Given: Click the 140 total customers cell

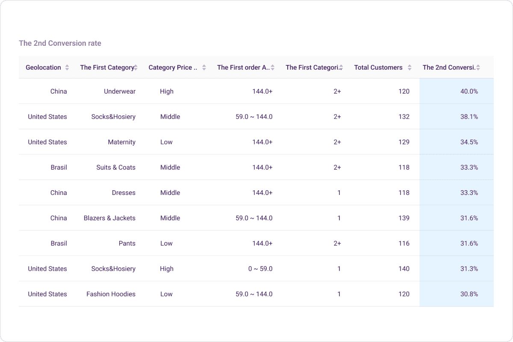Looking at the screenshot, I should coord(404,269).
